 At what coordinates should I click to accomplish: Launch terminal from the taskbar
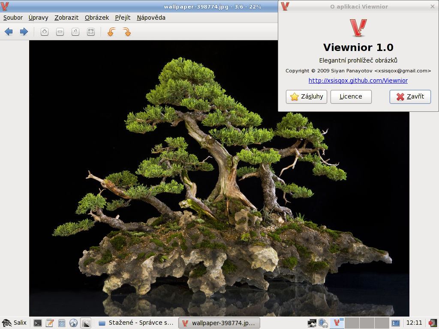(x=38, y=323)
